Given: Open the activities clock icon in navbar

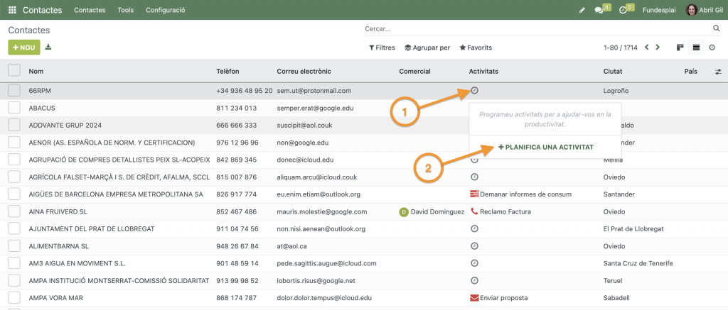Looking at the screenshot, I should 623,10.
